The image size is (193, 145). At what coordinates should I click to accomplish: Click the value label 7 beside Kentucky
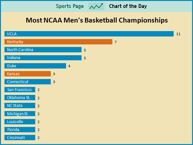(x=116, y=42)
